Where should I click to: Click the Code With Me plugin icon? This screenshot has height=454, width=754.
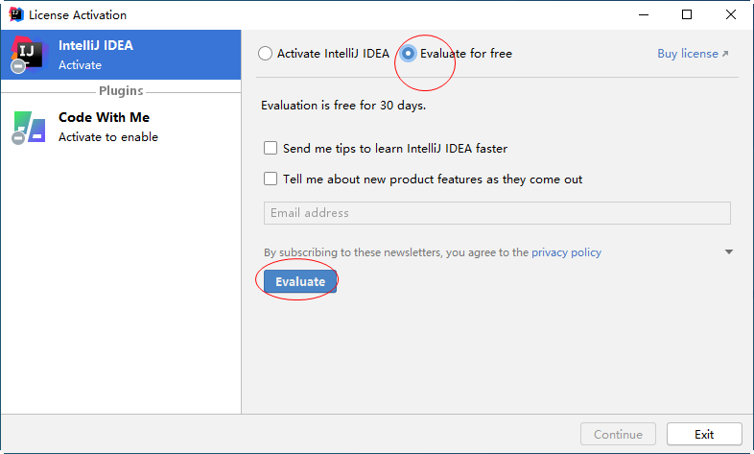click(29, 128)
